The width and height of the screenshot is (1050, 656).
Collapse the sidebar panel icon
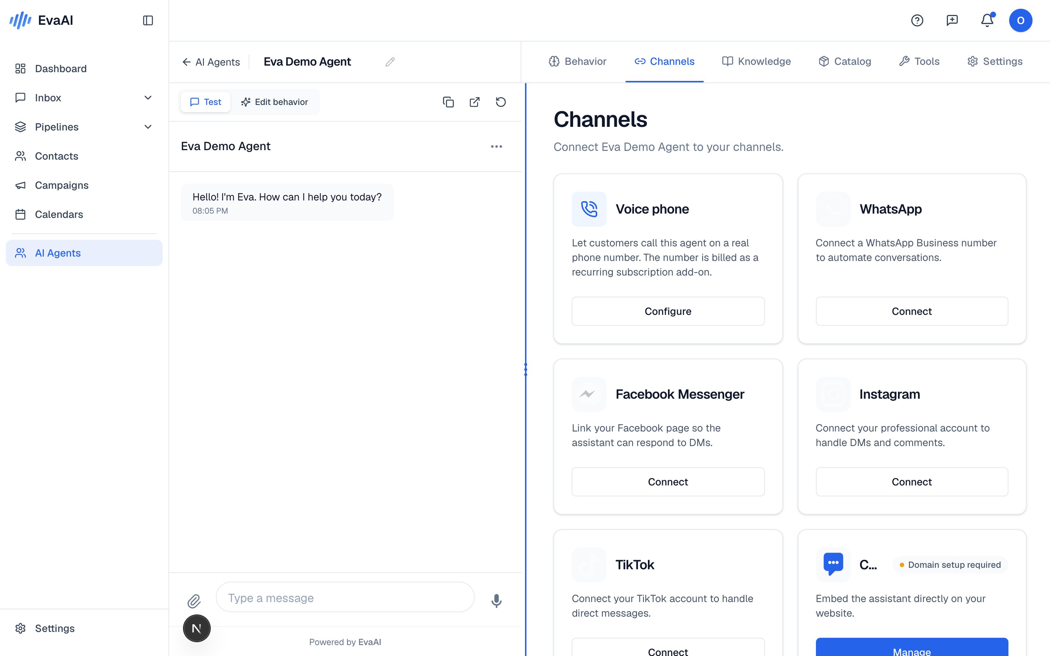[x=148, y=20]
